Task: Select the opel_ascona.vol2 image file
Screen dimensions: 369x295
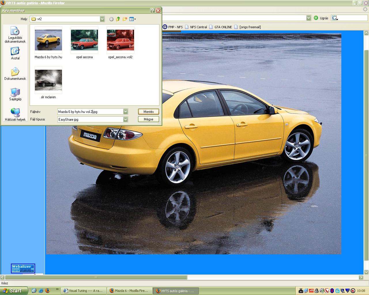Action: coord(121,43)
